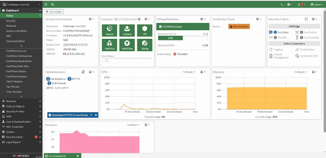Dismiss the HTTPS CA certificate banner
The image size is (326, 158).
click(x=96, y=115)
